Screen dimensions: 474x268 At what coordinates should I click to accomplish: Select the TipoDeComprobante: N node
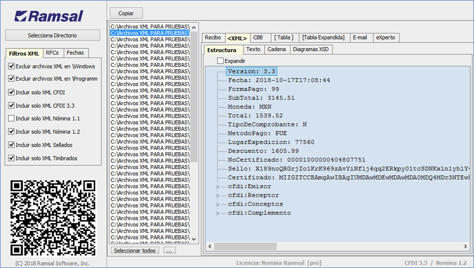pyautogui.click(x=267, y=124)
